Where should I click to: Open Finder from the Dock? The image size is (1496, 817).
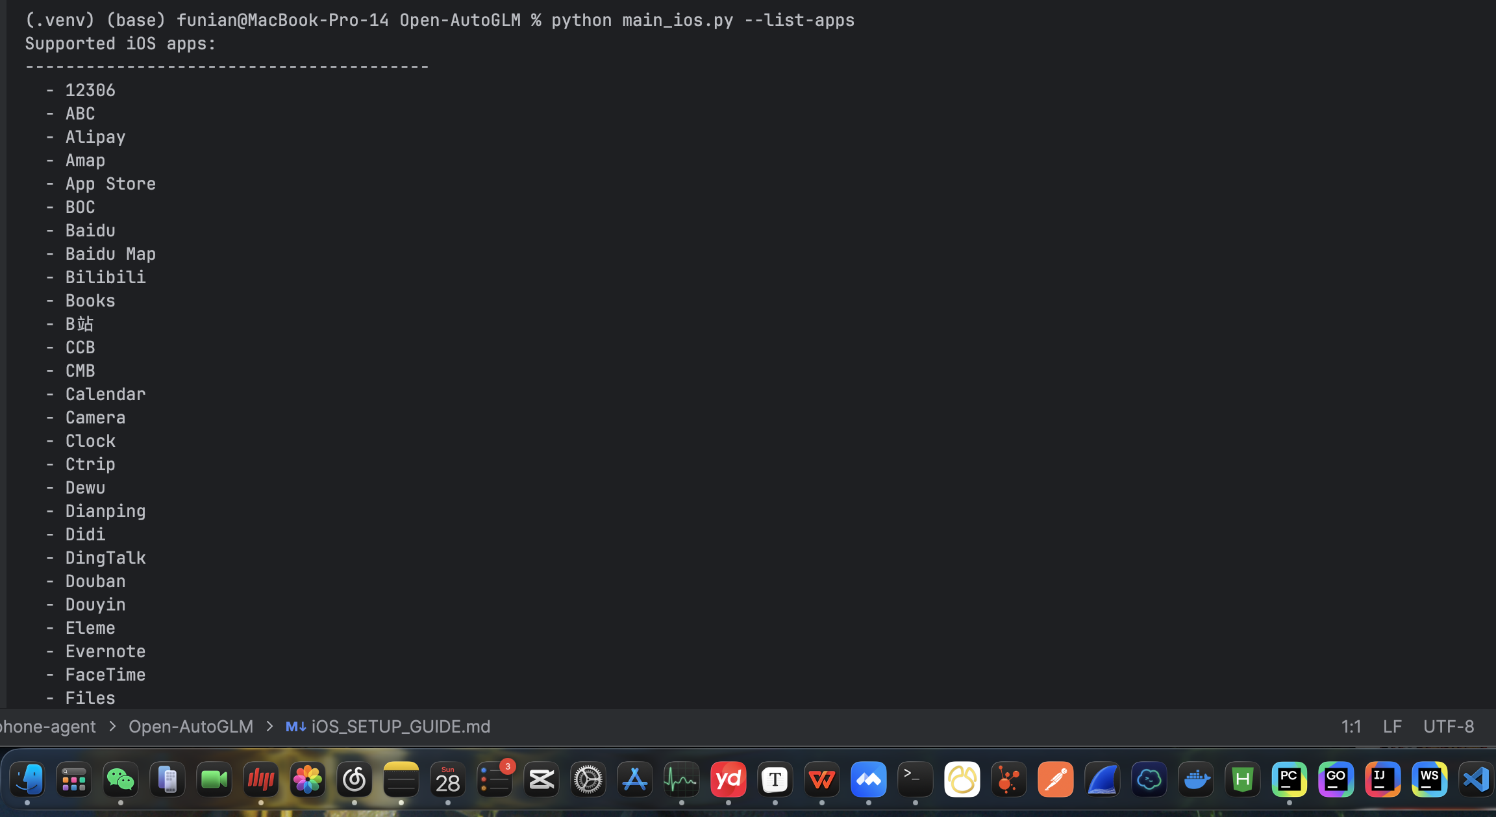click(x=27, y=779)
